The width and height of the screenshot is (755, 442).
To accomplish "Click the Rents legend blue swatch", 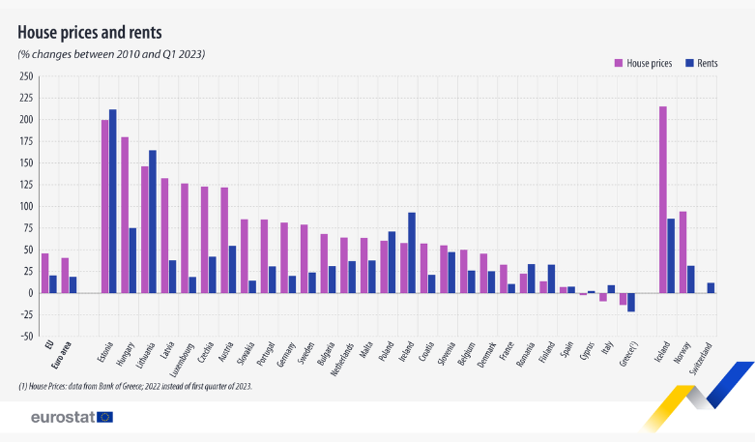I will tap(689, 63).
